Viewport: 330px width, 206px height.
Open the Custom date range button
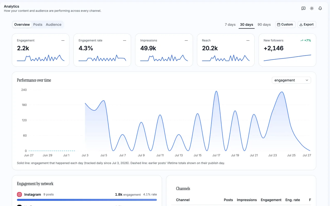(285, 24)
